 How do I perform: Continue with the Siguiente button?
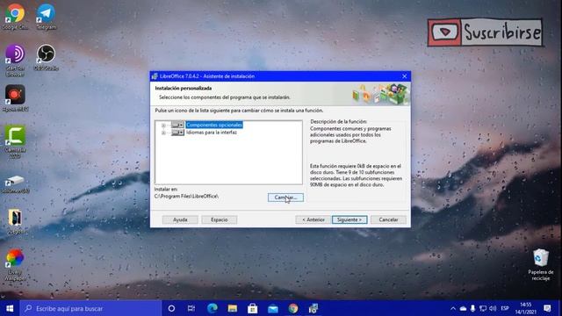click(349, 219)
